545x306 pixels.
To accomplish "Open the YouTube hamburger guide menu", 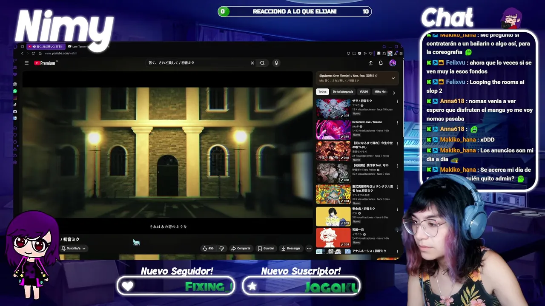I will 26,63.
